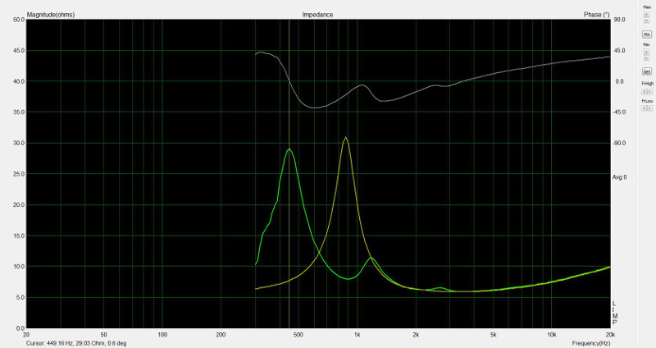Click the Max scale down arrow

click(x=646, y=20)
